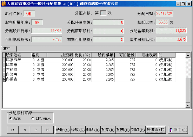Click current row marker beside 邱進盈

click(x=4, y=80)
